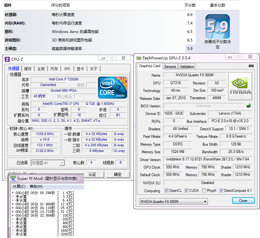The width and height of the screenshot is (260, 238).
Task: Click the Subvendor Lenovo (17AA) field
Action: pos(230,113)
